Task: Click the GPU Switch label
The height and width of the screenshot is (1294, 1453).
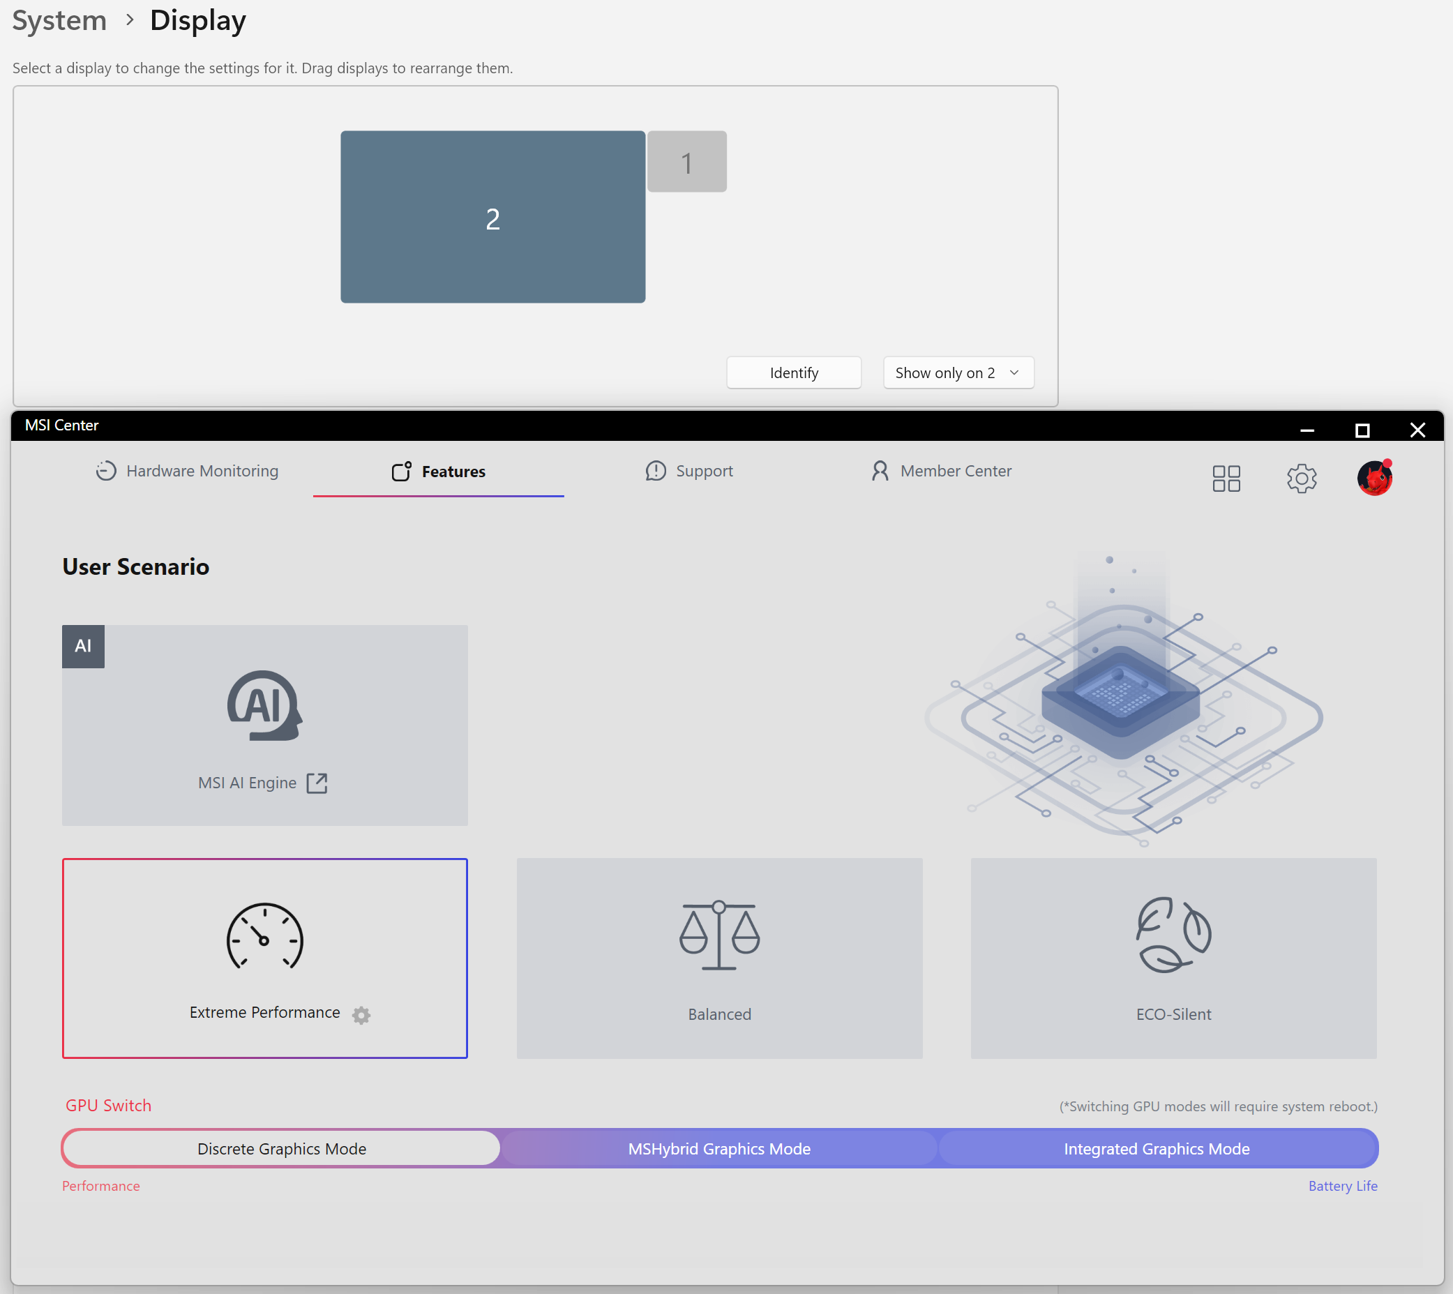Action: [x=108, y=1106]
